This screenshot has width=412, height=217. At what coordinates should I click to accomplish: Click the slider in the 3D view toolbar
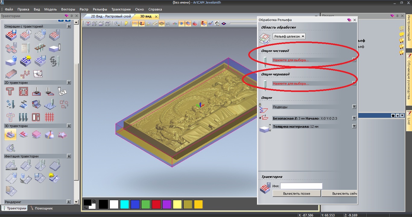click(x=243, y=23)
